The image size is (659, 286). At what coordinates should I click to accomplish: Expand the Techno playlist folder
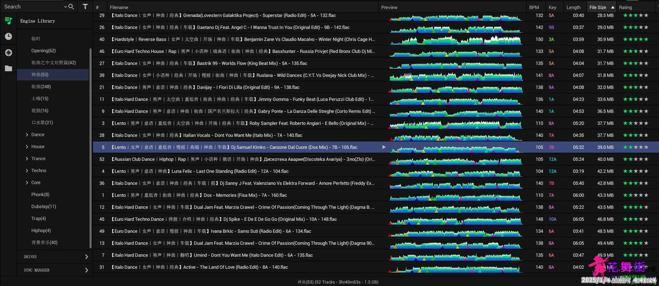27,171
